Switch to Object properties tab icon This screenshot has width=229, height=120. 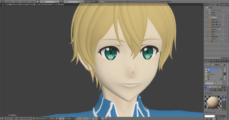(220, 61)
